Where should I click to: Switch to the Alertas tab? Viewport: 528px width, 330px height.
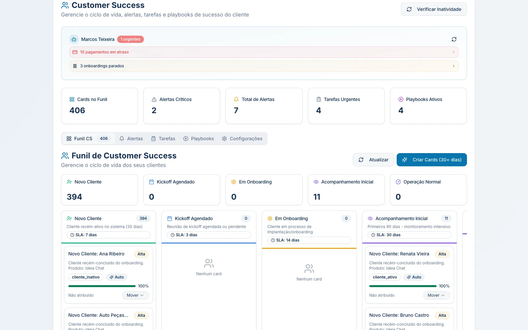pyautogui.click(x=131, y=139)
